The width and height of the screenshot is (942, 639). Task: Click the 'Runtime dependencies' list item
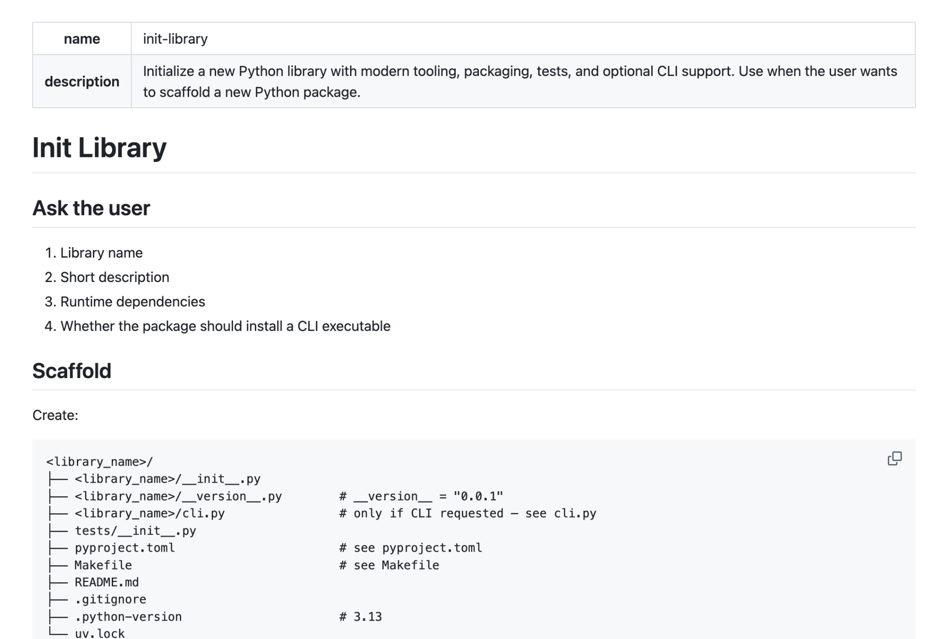click(132, 301)
